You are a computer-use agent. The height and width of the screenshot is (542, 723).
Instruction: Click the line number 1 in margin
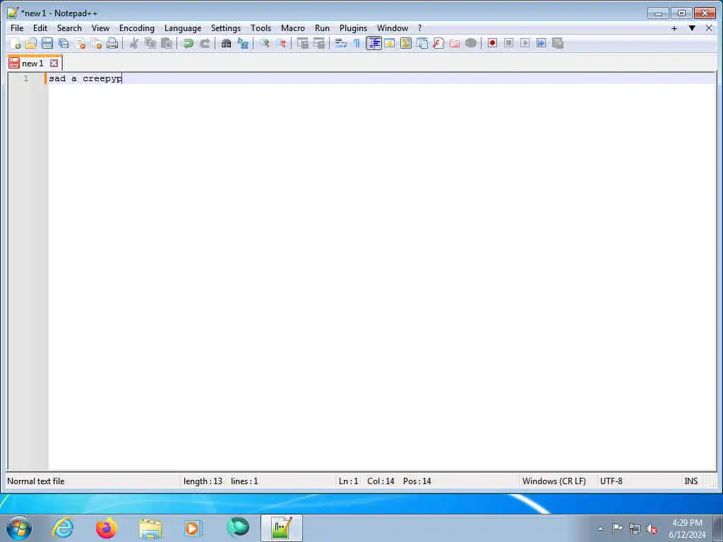[26, 78]
